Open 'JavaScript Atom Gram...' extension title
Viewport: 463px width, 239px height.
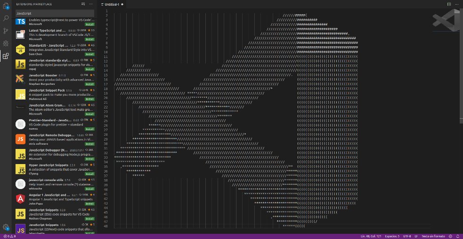tap(47, 105)
